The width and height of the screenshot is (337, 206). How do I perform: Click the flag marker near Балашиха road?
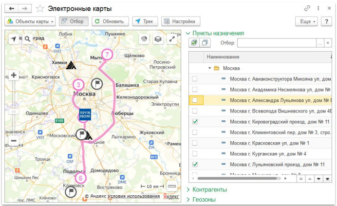coord(97,84)
